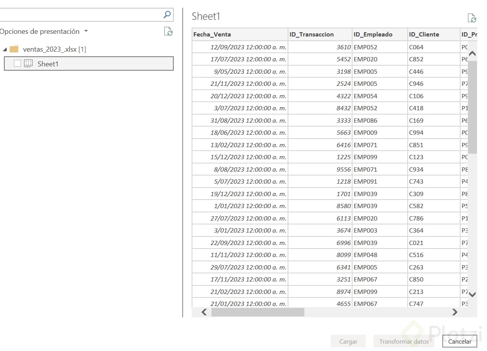Click the Transformar datos button

coord(404,342)
